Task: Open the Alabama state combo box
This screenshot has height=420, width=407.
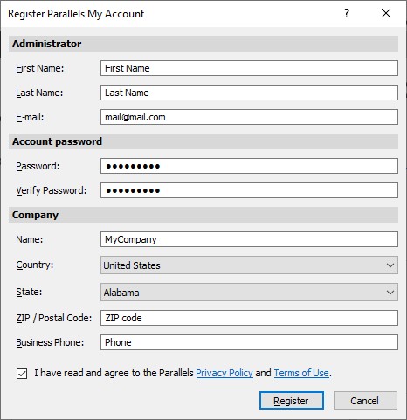Action: point(249,293)
